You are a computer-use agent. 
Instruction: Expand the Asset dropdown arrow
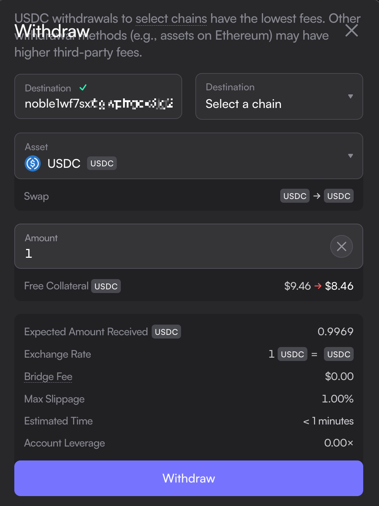[x=351, y=156]
